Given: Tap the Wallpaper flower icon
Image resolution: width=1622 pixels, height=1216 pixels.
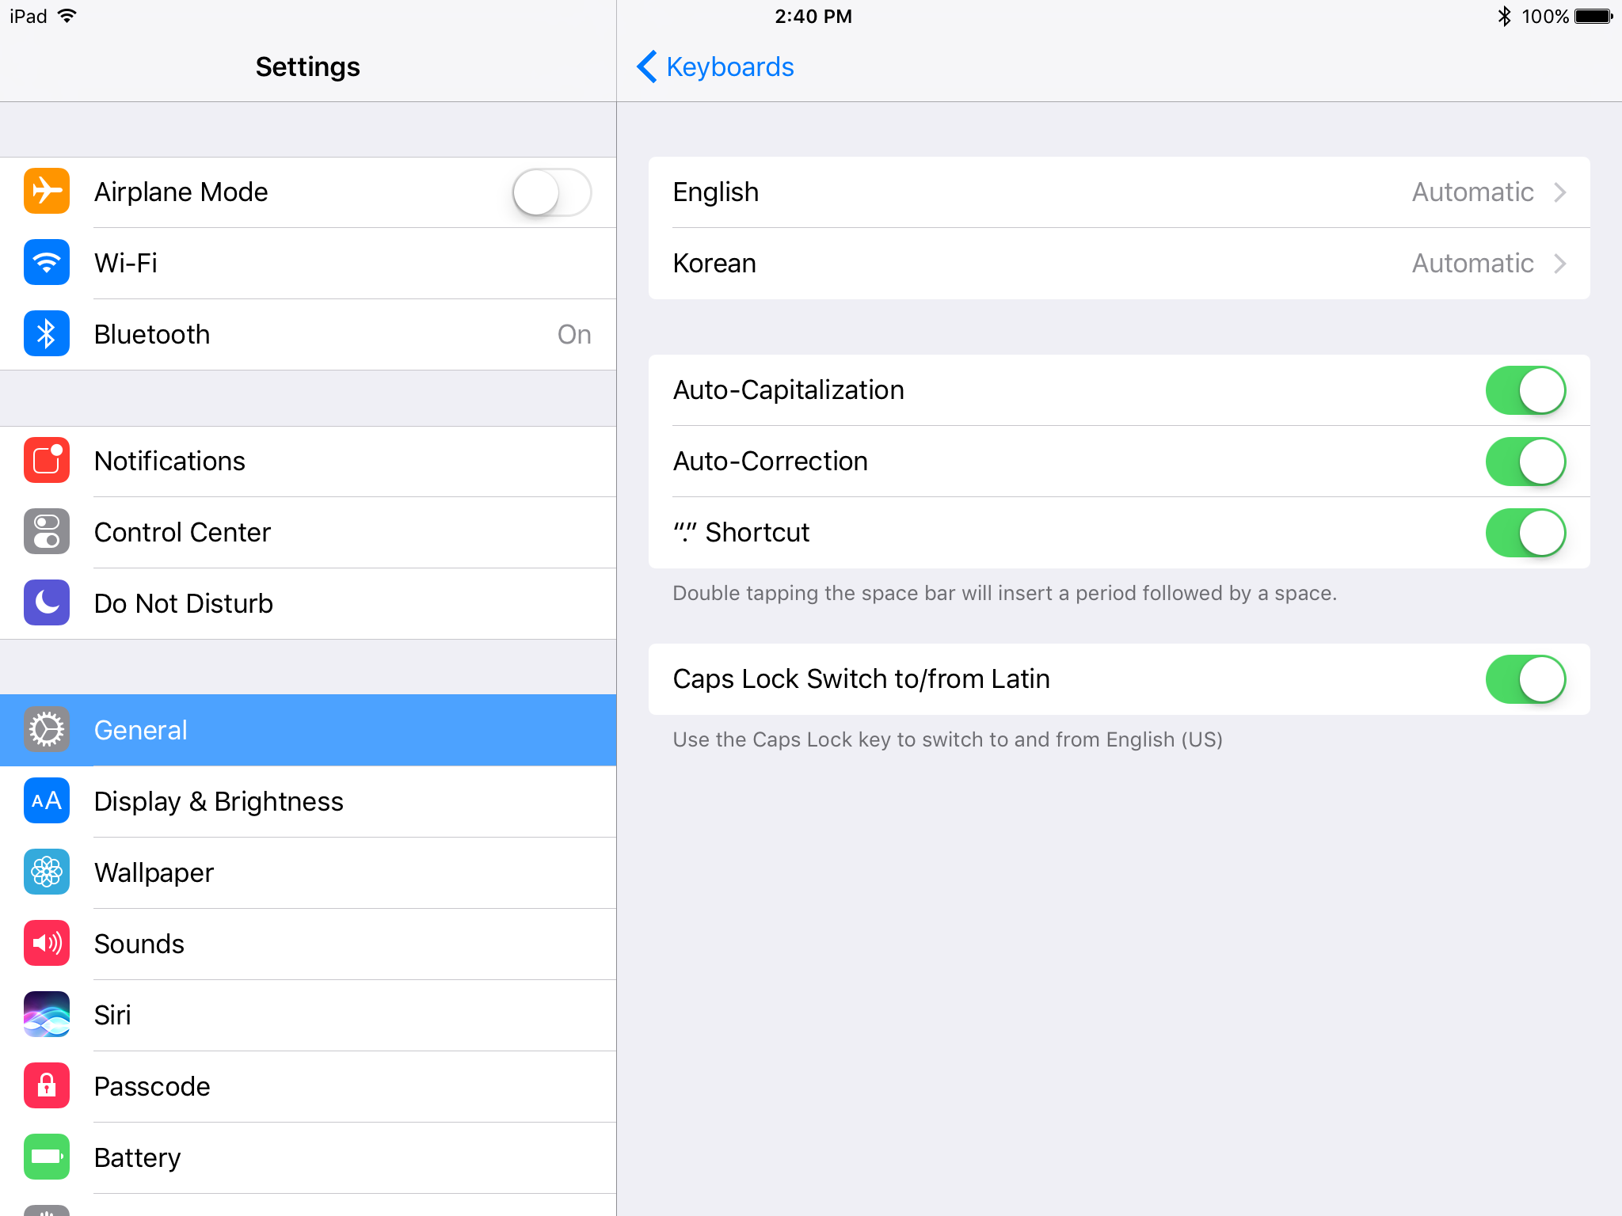Looking at the screenshot, I should [x=47, y=872].
